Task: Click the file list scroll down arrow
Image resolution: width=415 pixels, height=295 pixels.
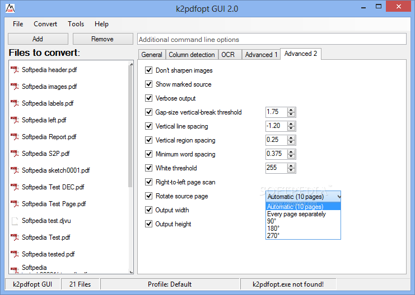Action: click(x=131, y=272)
